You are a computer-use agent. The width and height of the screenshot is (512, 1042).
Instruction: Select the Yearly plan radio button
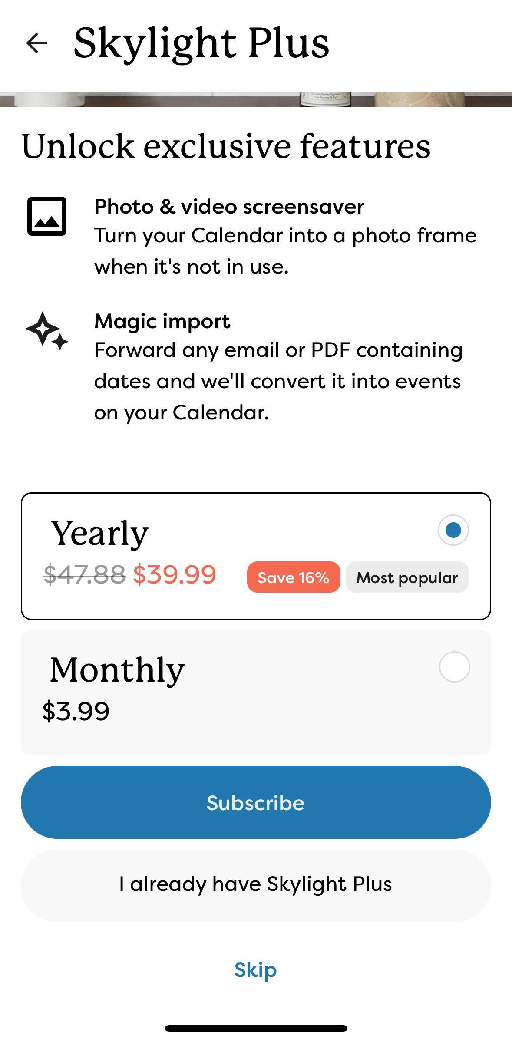point(453,530)
